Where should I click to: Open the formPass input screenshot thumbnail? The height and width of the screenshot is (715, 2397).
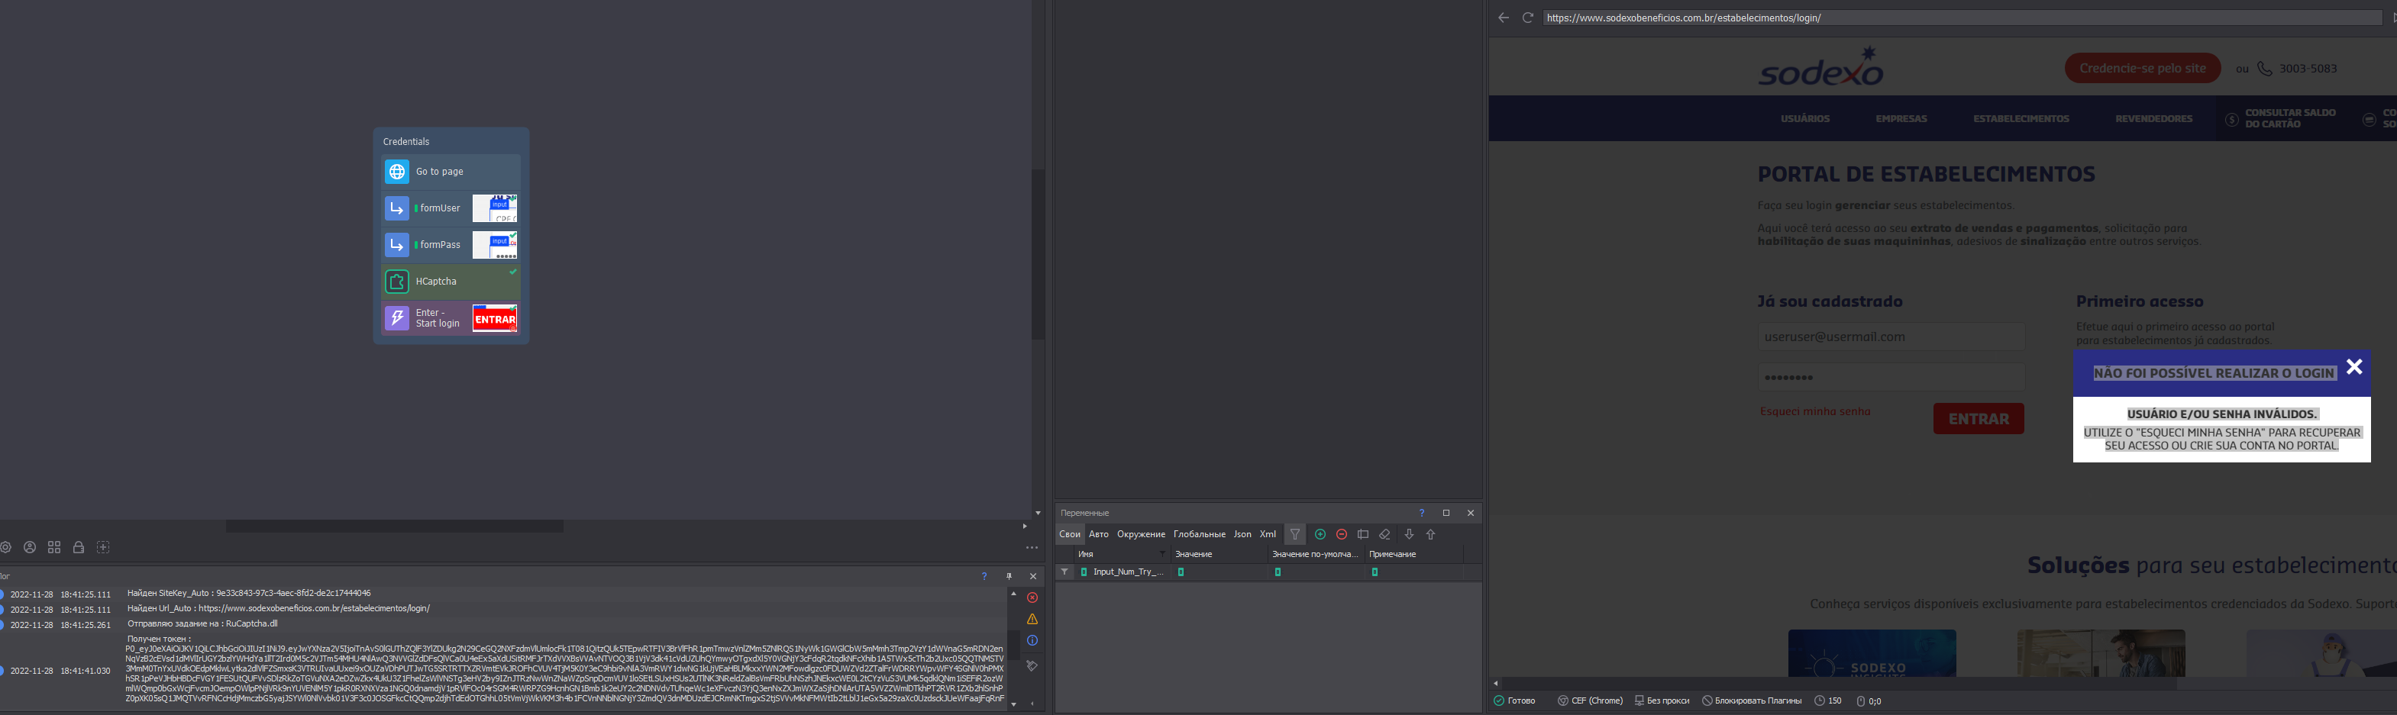(x=494, y=244)
